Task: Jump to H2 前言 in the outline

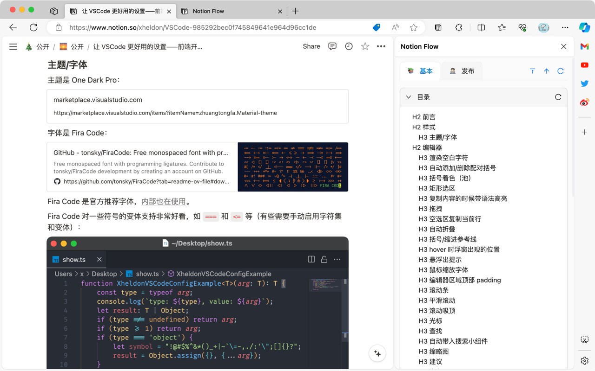Action: pyautogui.click(x=424, y=117)
